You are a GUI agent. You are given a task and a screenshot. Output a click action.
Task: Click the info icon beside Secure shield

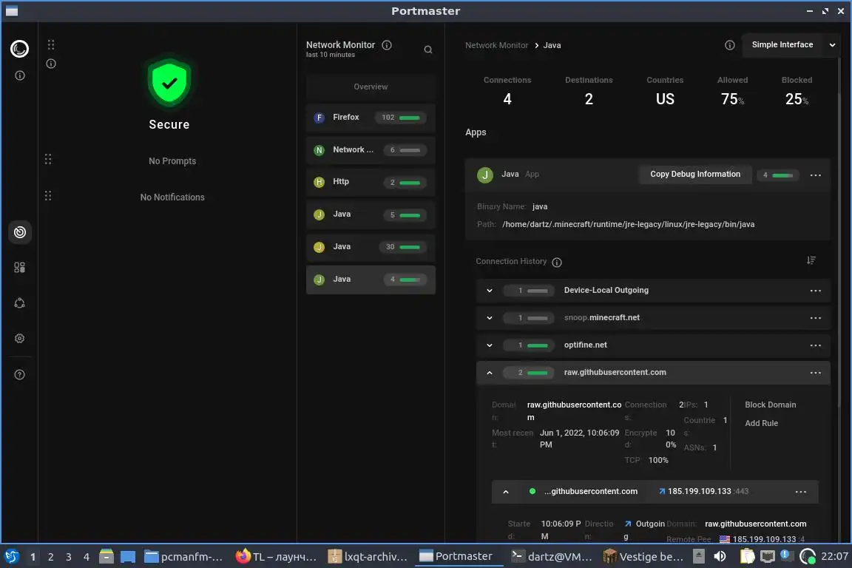pyautogui.click(x=51, y=64)
